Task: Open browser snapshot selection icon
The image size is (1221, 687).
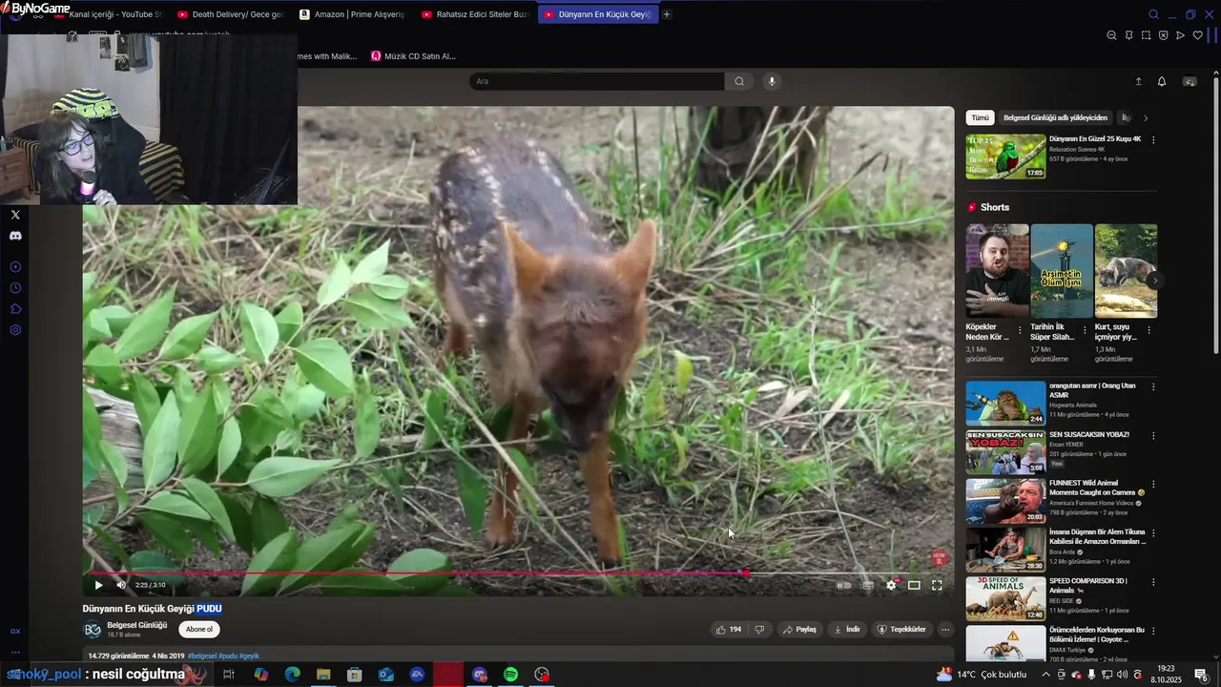Action: (x=1146, y=35)
